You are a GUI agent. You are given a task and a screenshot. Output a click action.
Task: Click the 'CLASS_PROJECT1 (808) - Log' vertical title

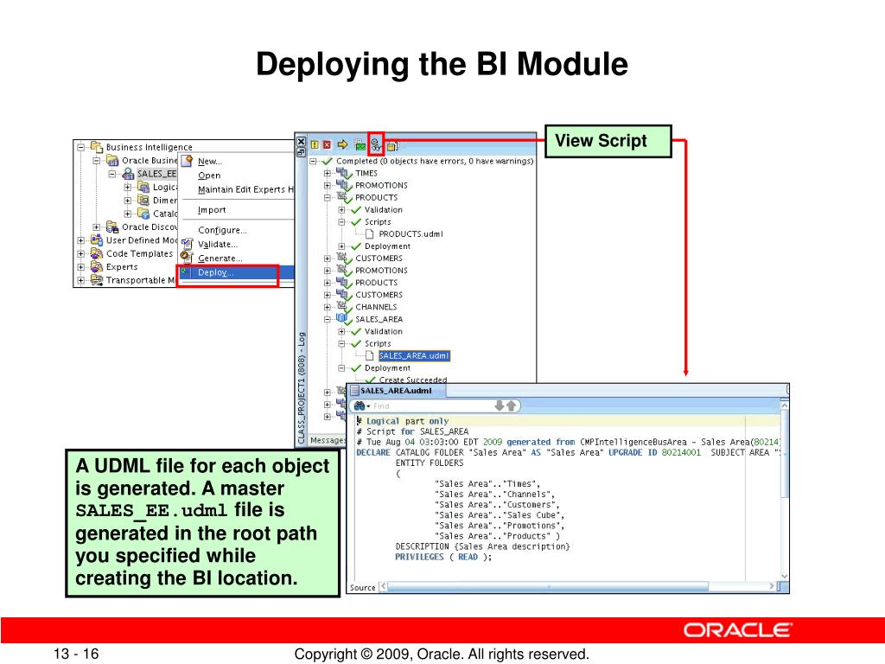[302, 388]
